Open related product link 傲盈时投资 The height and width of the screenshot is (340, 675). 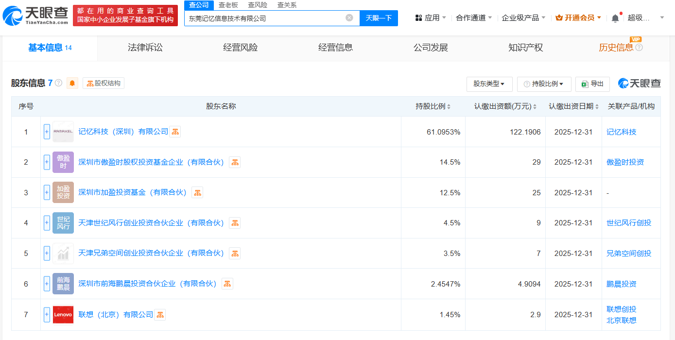(x=625, y=162)
